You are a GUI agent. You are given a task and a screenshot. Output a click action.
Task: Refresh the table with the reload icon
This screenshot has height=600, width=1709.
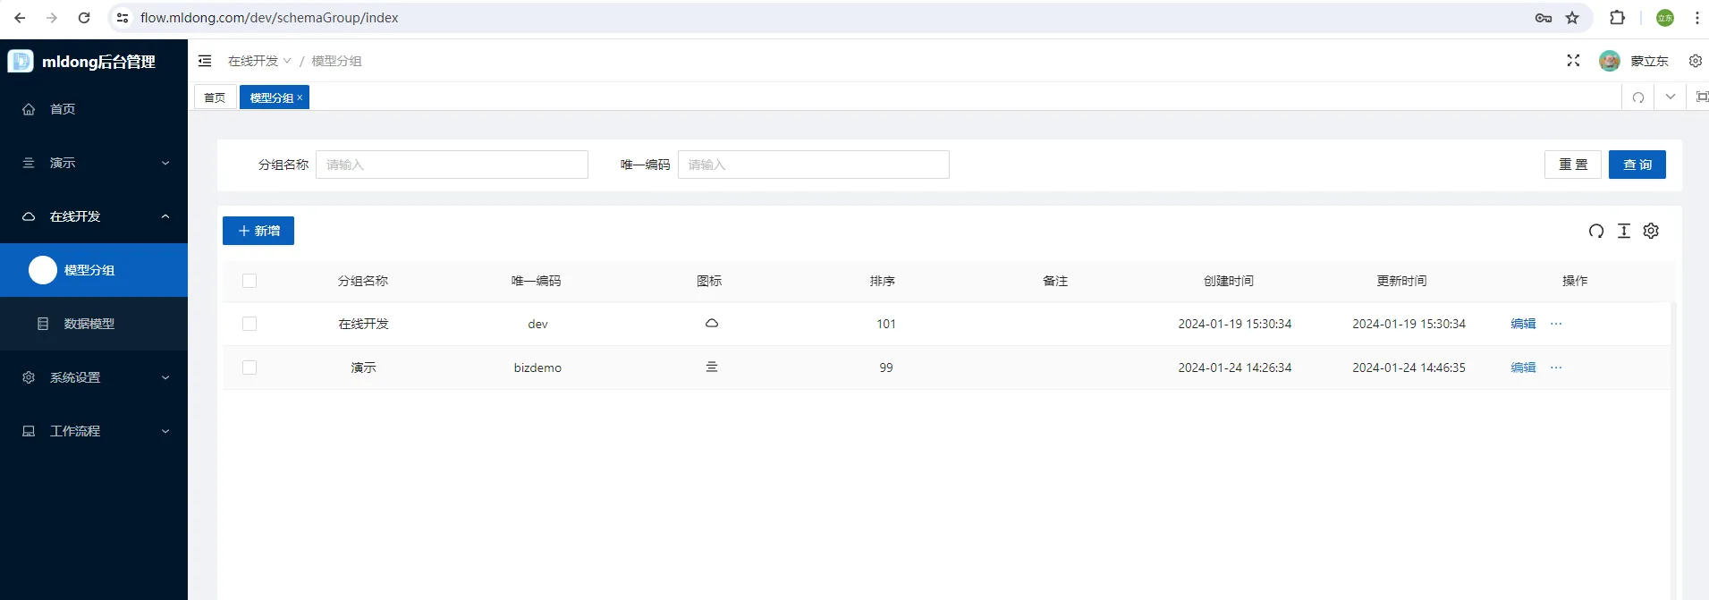[x=1596, y=231]
